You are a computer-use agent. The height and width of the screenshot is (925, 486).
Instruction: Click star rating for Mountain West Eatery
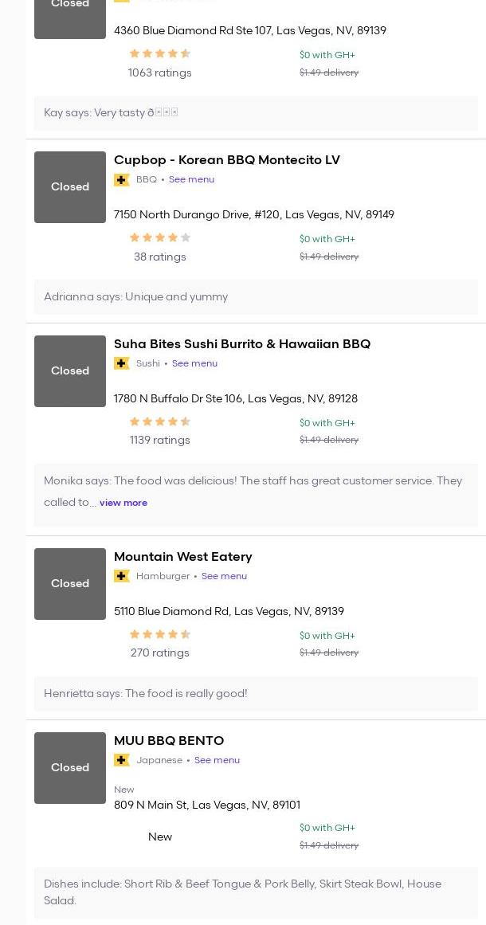tap(160, 634)
